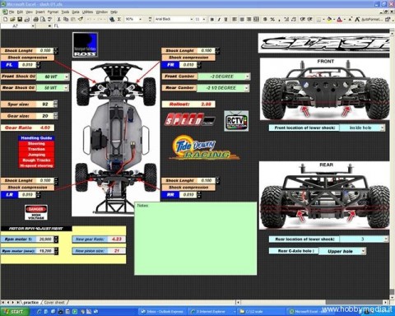The image size is (395, 316).
Task: Click the Decrease Decimal icon
Action: tap(294, 19)
